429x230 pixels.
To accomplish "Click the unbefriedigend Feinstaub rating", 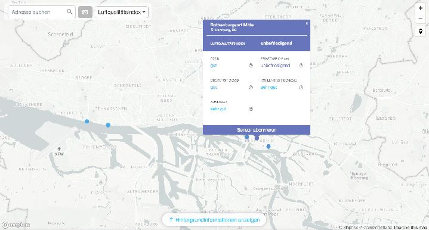I will (x=275, y=66).
